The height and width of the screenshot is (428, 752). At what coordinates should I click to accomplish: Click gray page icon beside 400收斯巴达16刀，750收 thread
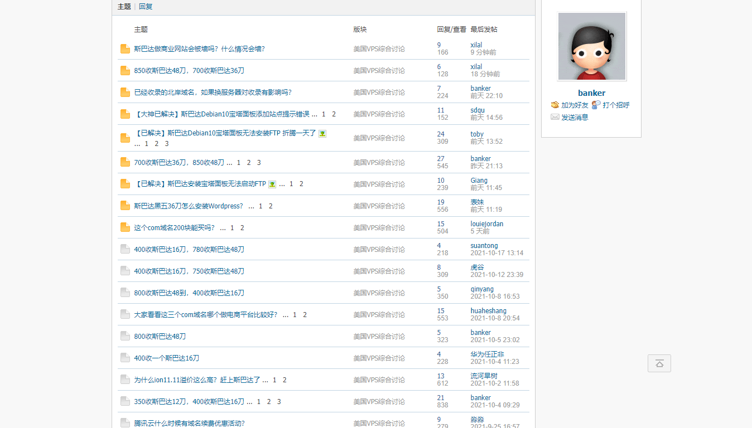coord(125,271)
